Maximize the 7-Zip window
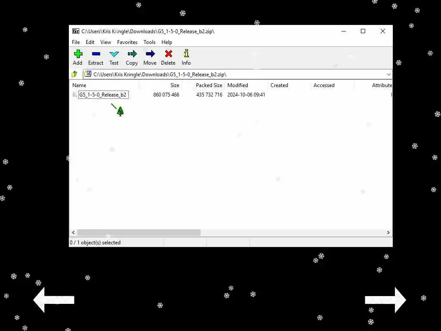This screenshot has height=331, width=441. 363,31
